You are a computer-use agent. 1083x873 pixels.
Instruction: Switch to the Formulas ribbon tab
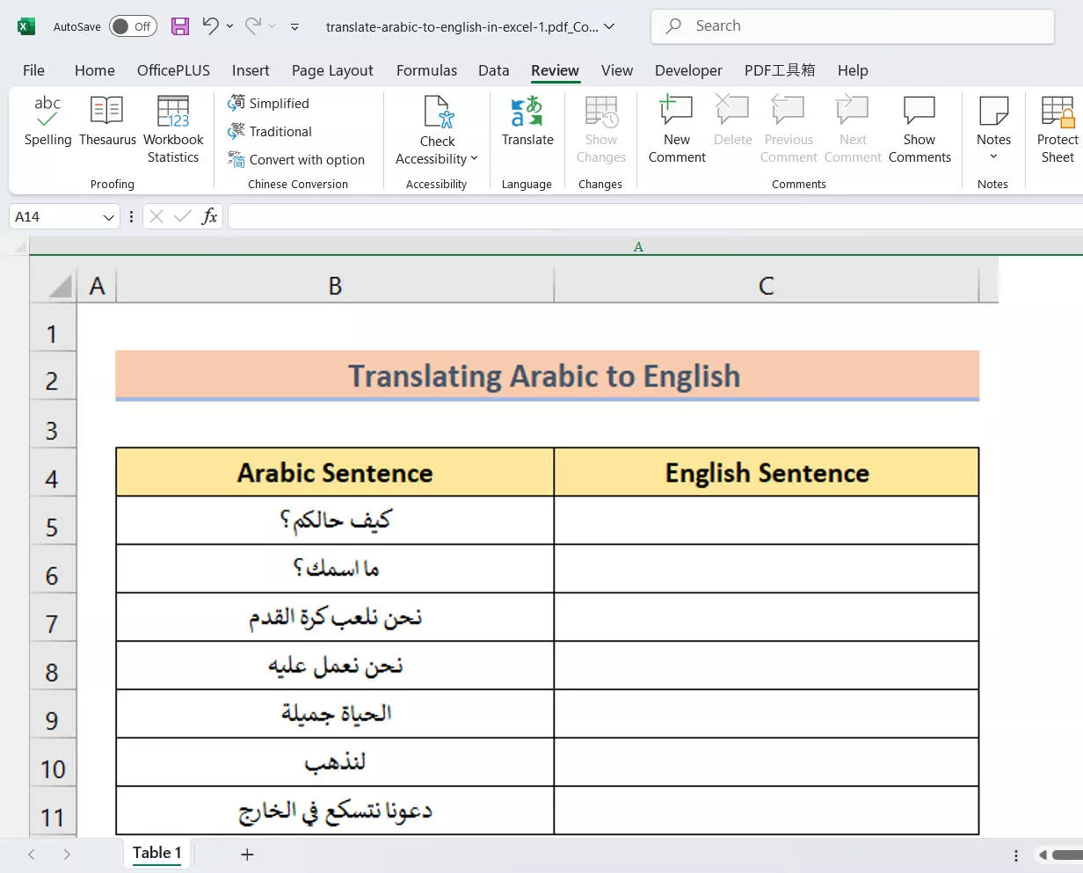click(x=426, y=70)
